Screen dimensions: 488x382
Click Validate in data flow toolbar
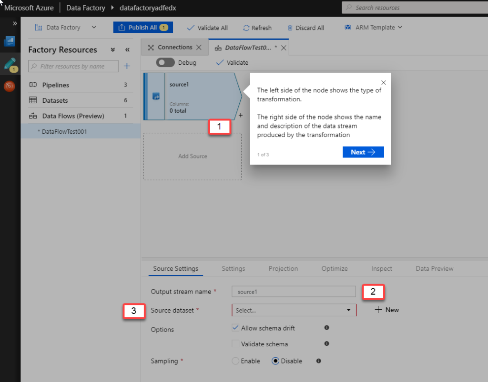pos(232,62)
